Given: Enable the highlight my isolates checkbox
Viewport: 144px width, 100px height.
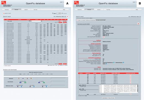Looking at the screenshot, I should 59,65.
